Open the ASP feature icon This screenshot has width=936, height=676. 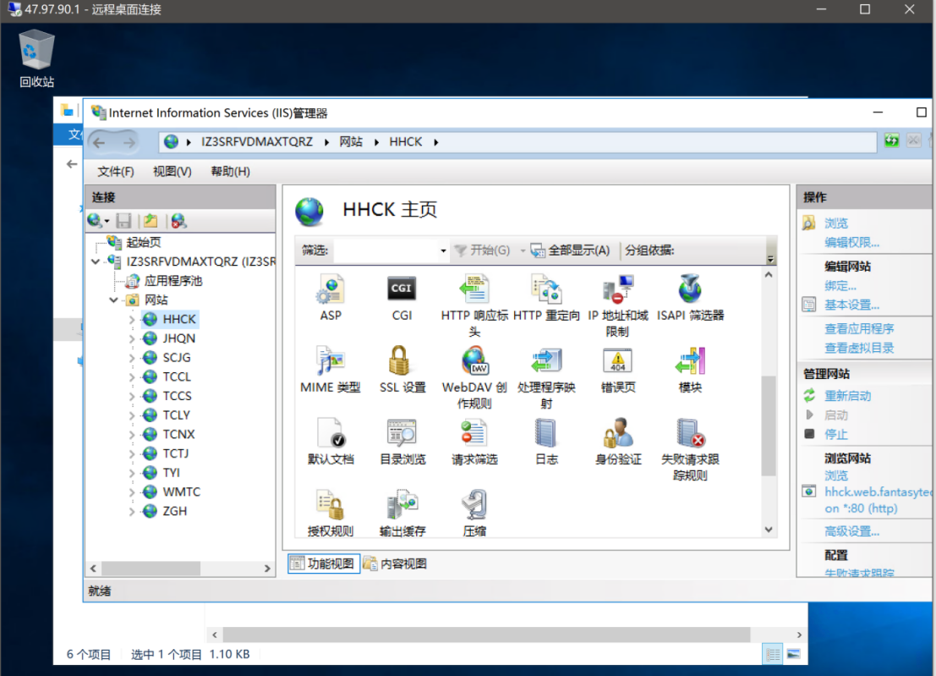coord(330,289)
